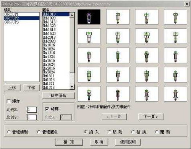This screenshot has width=191, height=149.
Task: Select lkb1620 in the 圖名 list
Action: pyautogui.click(x=56, y=34)
